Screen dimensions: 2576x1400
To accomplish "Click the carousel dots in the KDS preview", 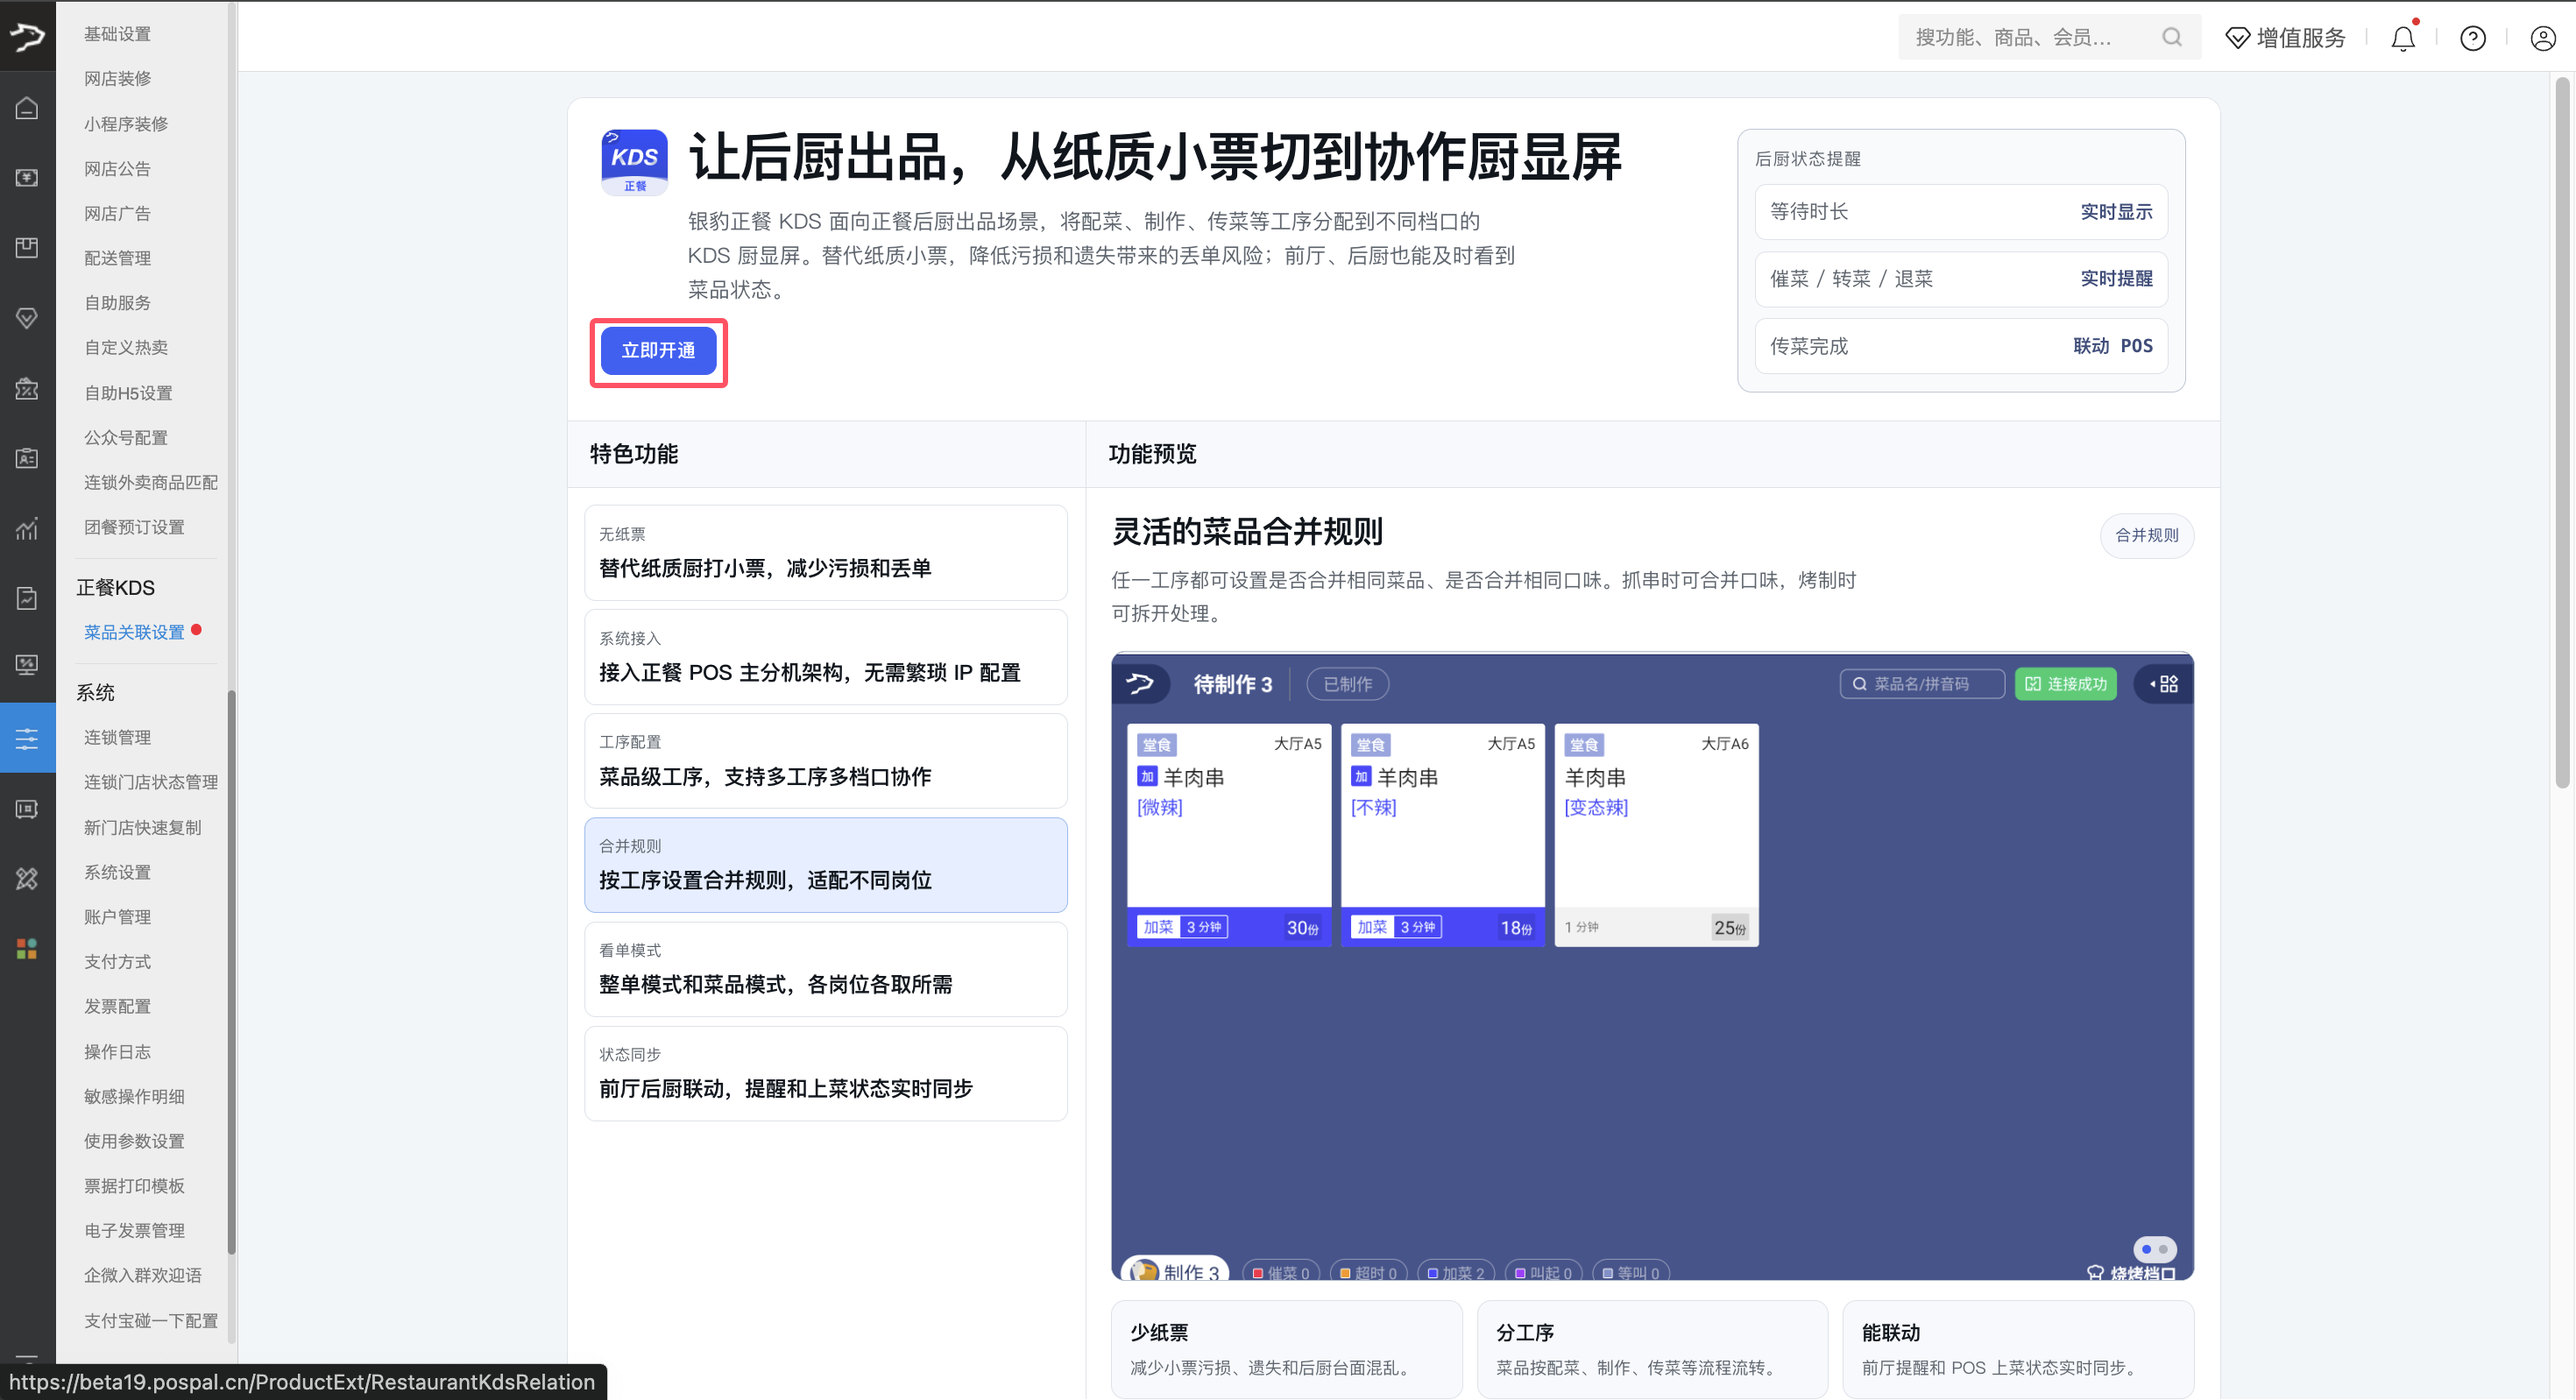I will [x=2154, y=1248].
